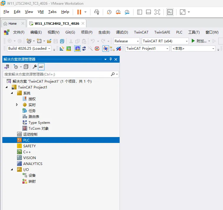Click the 附加... attach button
This screenshot has height=210, width=223.
(x=199, y=41)
